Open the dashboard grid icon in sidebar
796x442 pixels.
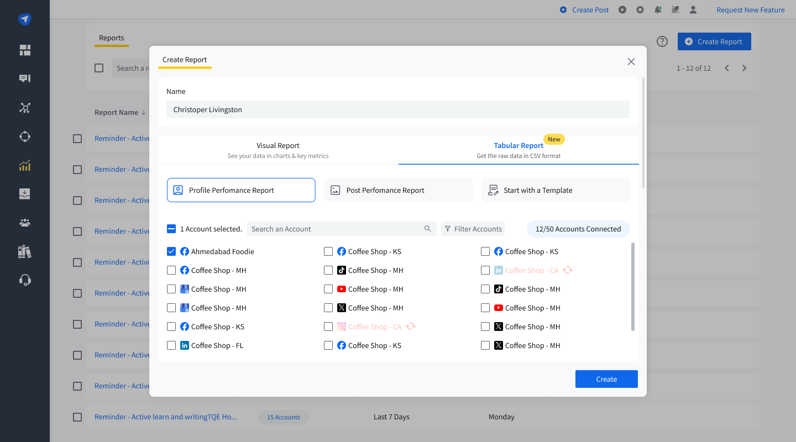[x=25, y=50]
